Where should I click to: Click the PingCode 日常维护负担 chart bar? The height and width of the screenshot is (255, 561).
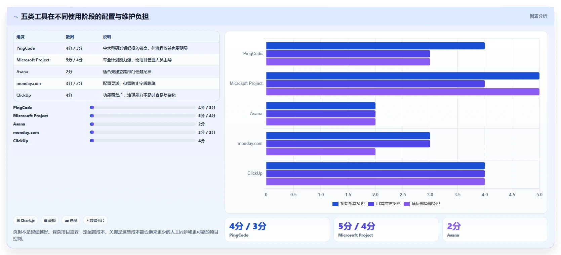[x=348, y=54]
